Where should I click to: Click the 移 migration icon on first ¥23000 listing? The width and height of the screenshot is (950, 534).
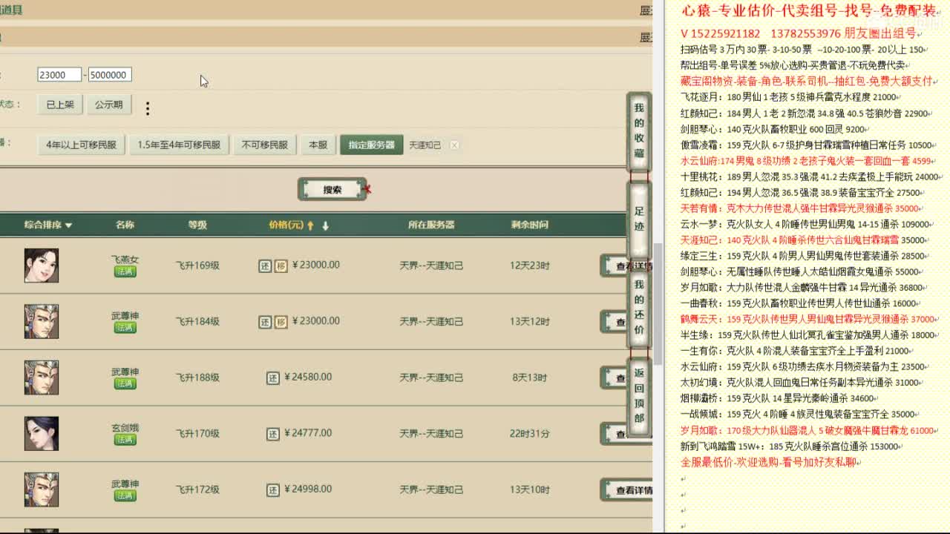pyautogui.click(x=281, y=264)
